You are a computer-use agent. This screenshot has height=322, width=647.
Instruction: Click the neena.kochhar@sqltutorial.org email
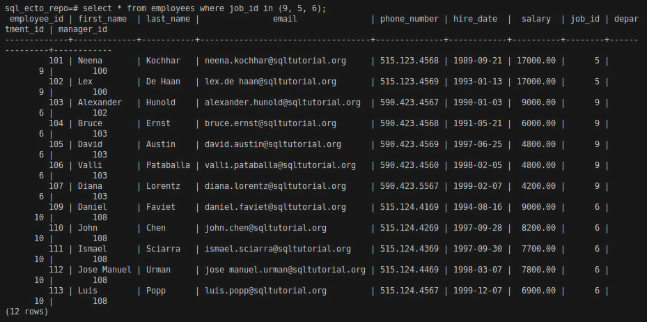pos(274,61)
